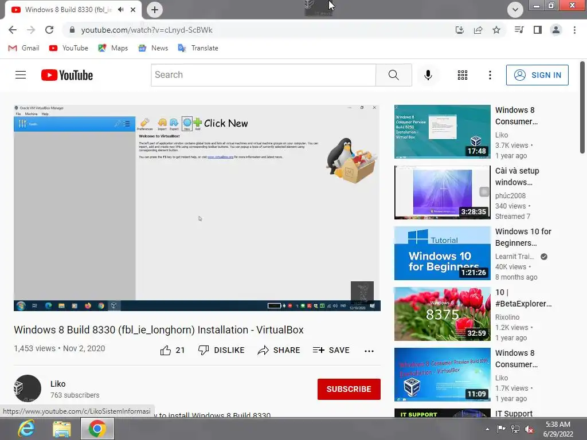Click the Learnit Trai... channel name
The image size is (587, 440).
point(514,256)
